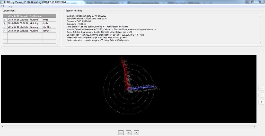Select Guiding section lasting 46m14s

[x=30, y=31]
